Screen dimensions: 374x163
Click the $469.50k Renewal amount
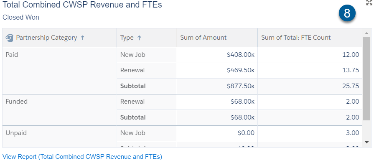click(x=241, y=70)
